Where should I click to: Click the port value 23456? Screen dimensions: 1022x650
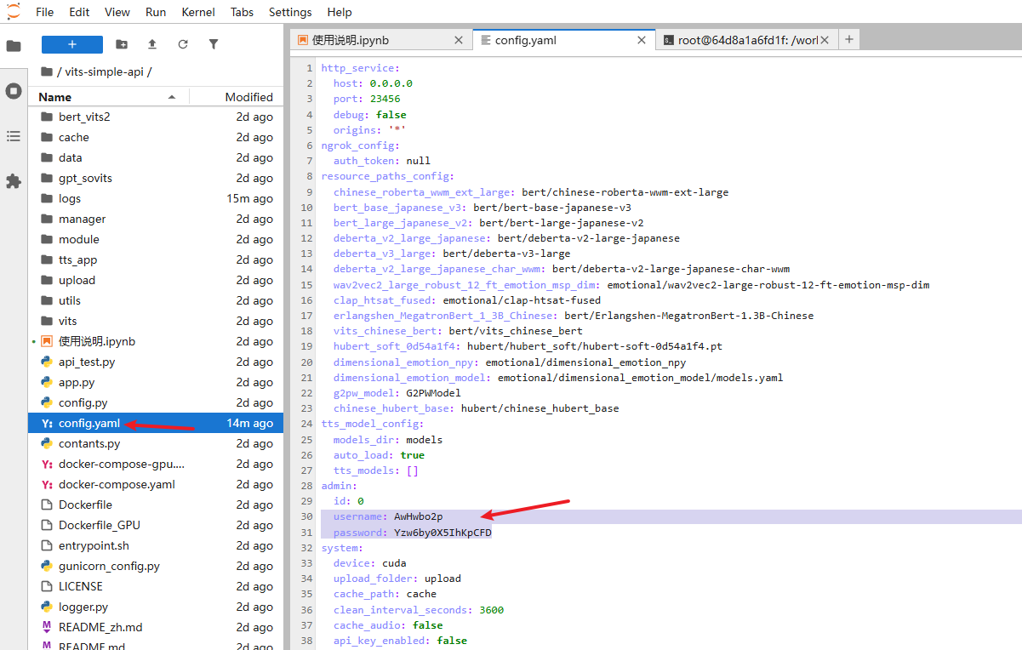[x=385, y=99]
